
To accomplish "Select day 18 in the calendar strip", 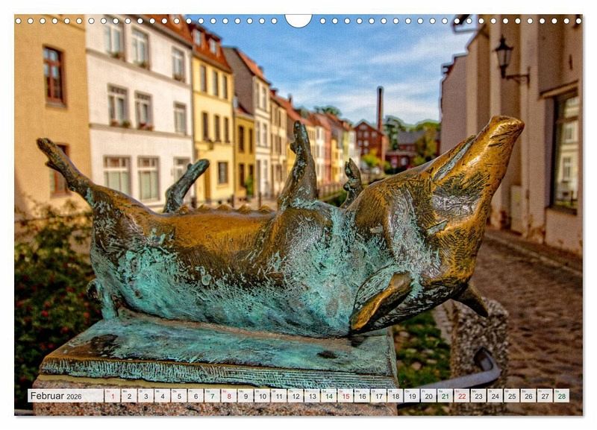I will 396,396.
